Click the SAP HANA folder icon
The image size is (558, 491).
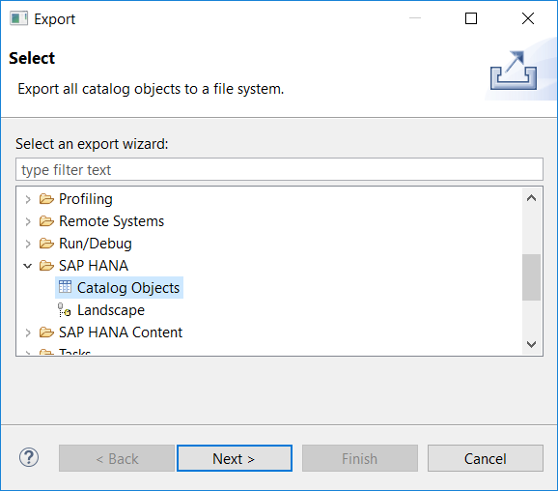pyautogui.click(x=46, y=266)
